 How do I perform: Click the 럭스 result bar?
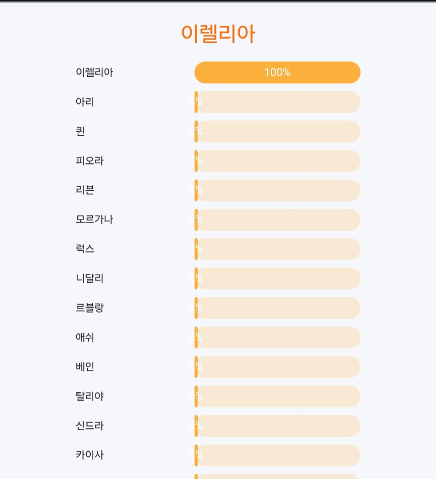277,249
